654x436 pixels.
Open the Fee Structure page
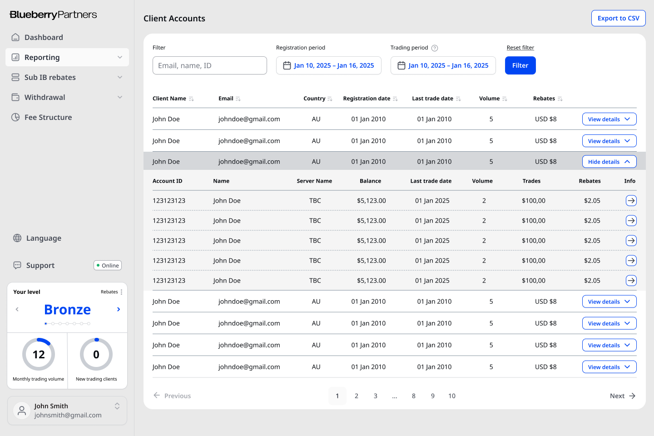click(67, 117)
